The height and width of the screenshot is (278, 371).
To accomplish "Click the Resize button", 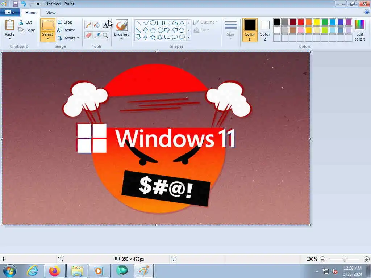I will [66, 30].
